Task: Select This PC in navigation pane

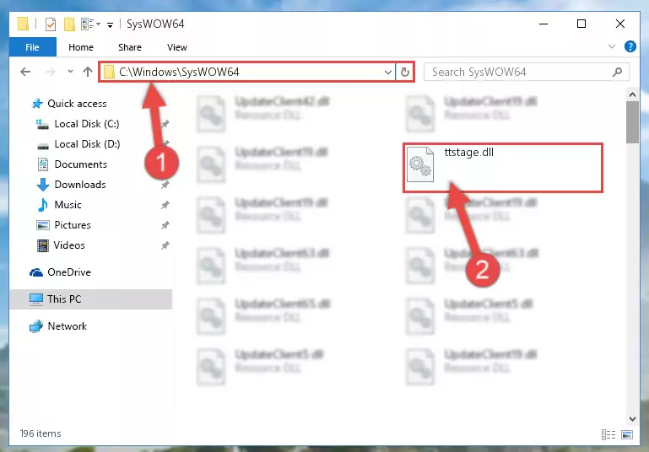Action: pyautogui.click(x=90, y=299)
